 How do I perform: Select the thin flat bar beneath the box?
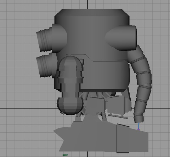(118, 116)
